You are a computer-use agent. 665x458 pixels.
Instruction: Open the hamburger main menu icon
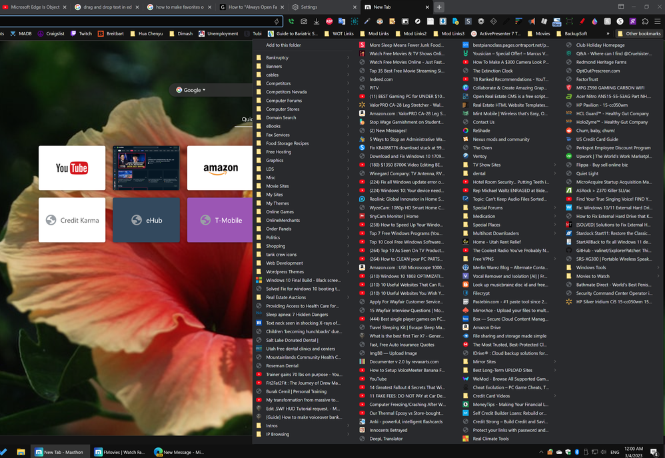pos(658,21)
